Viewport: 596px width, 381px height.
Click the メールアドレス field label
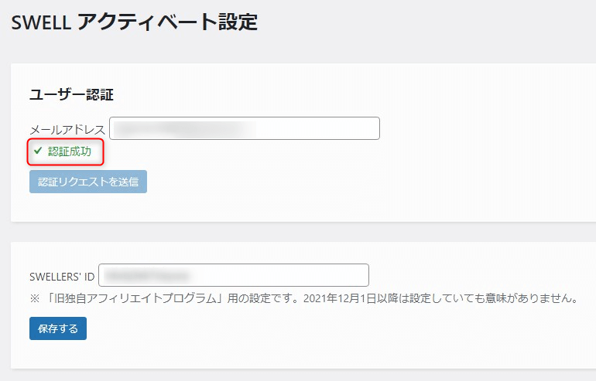67,130
